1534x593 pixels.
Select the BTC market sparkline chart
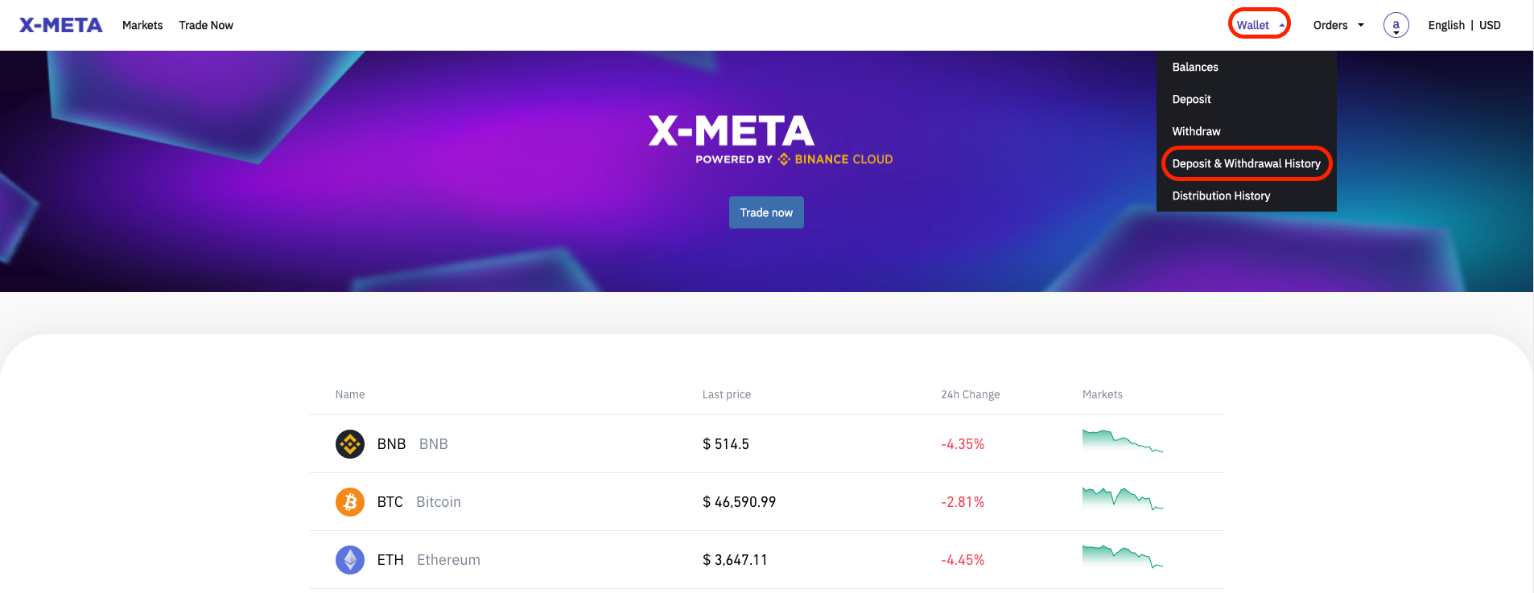1122,499
